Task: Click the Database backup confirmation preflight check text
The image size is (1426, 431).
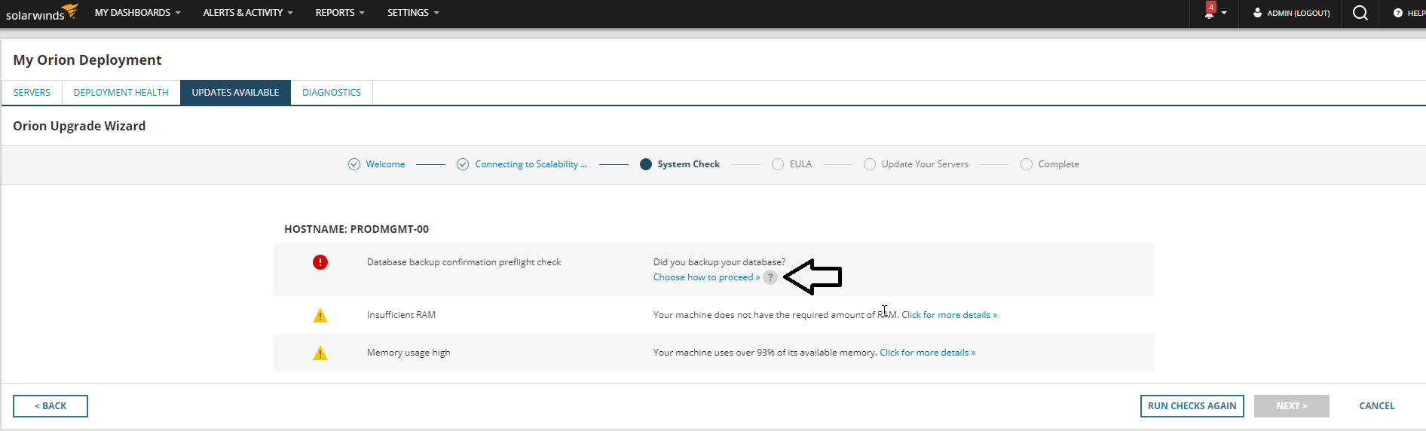Action: coord(464,262)
